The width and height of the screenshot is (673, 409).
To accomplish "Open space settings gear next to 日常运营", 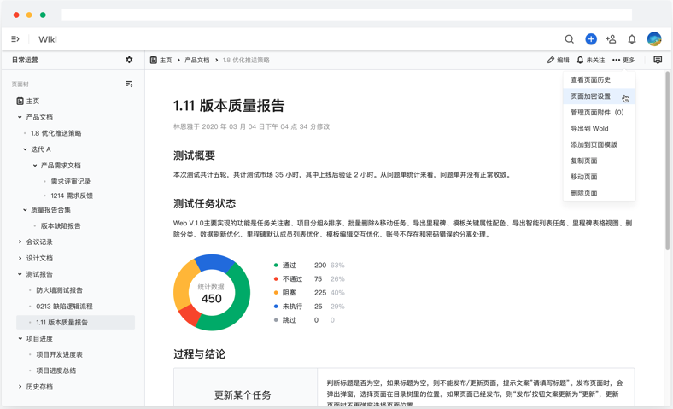I will coord(129,60).
